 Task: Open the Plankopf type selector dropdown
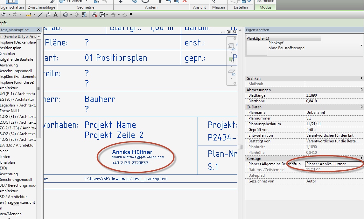pos(361,45)
